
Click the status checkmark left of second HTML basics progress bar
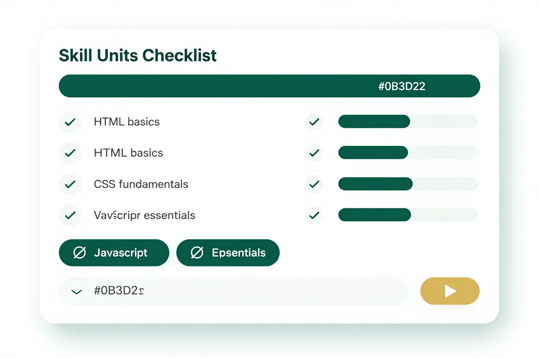[x=314, y=153]
